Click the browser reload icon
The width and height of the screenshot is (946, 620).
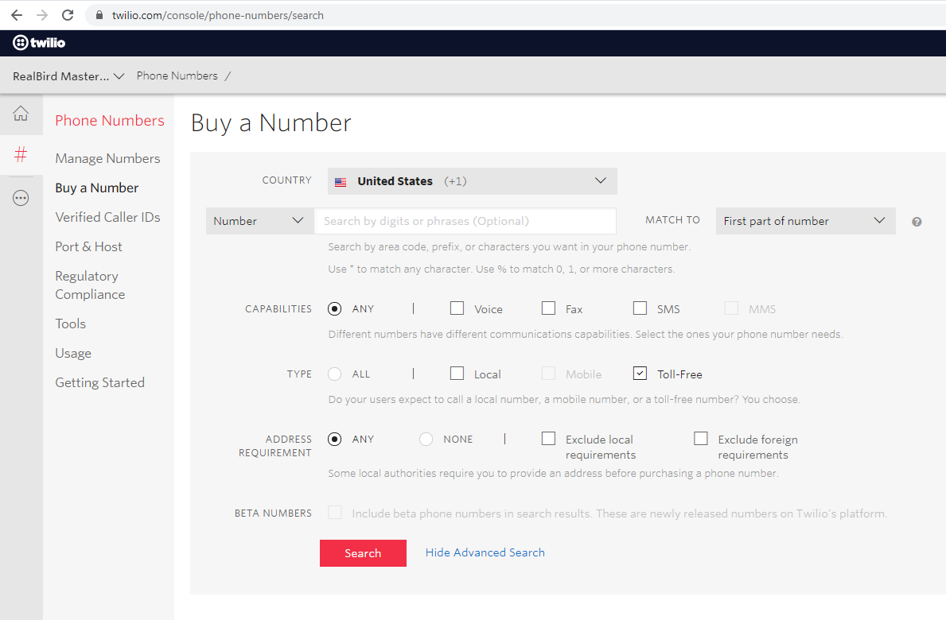(68, 15)
